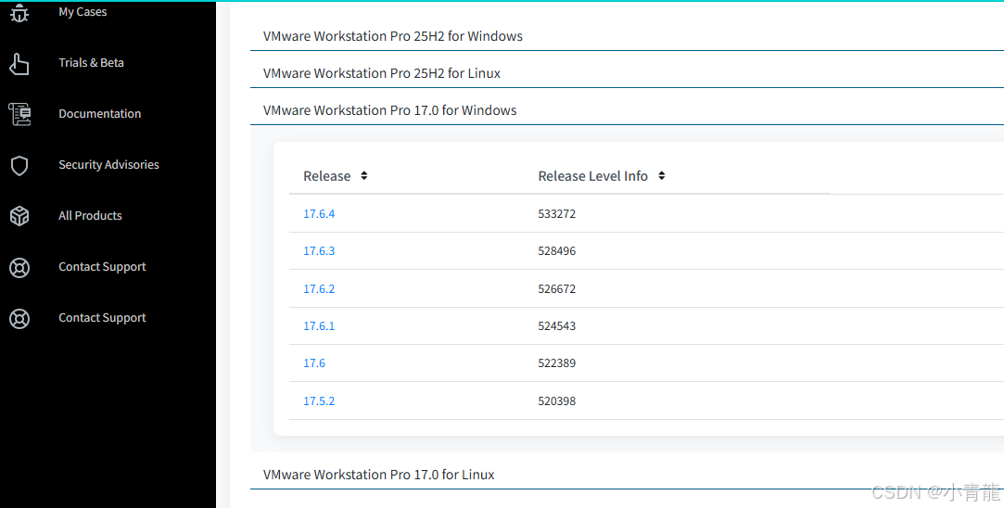Select build number 533272

(x=557, y=214)
